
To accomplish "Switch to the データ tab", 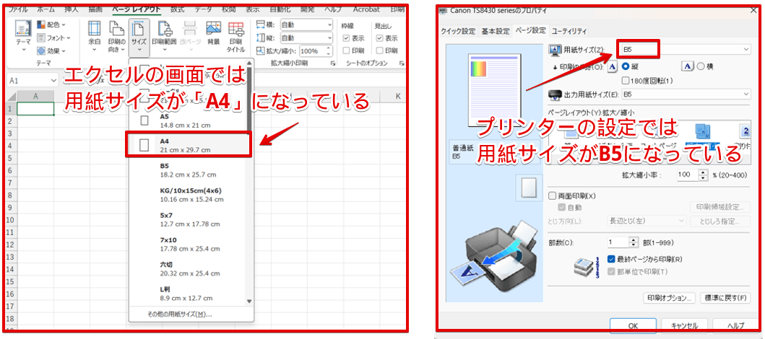I will tap(203, 9).
